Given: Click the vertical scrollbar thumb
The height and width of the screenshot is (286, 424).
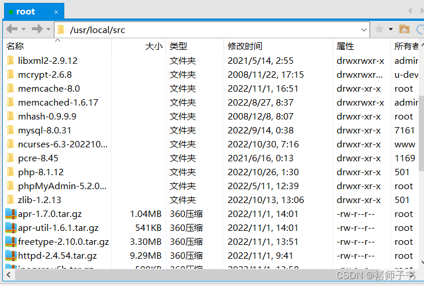Looking at the screenshot, I should pos(421,133).
